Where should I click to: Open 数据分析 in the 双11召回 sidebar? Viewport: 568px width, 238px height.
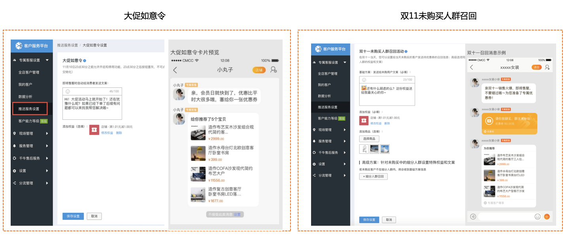(325, 96)
